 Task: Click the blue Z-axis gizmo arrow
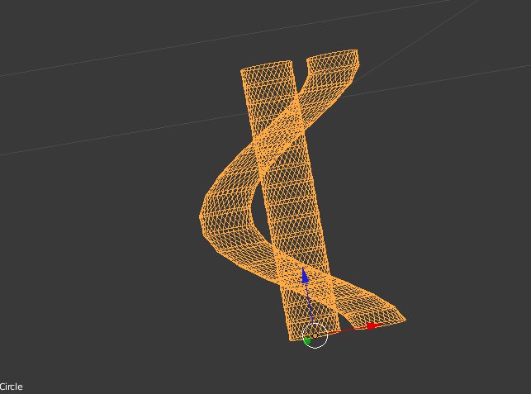pos(305,275)
